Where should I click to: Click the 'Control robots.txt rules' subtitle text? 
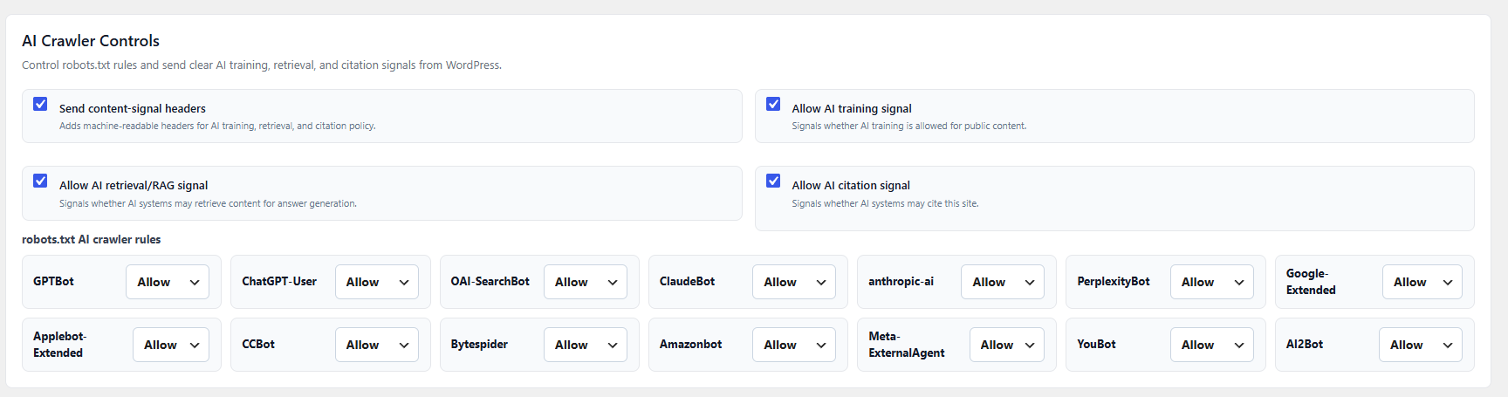pyautogui.click(x=262, y=65)
